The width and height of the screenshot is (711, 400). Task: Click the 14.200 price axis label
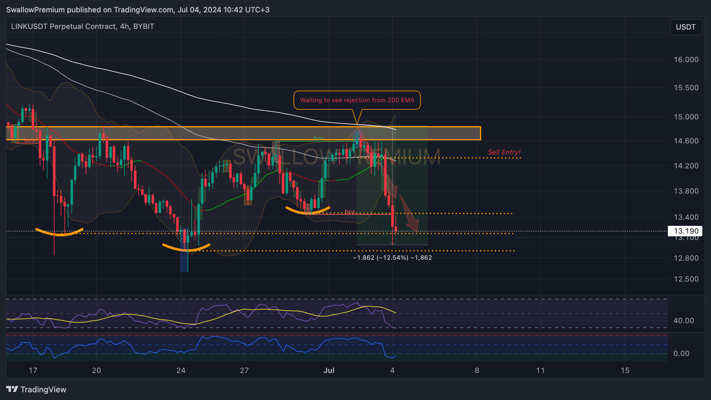tap(686, 166)
